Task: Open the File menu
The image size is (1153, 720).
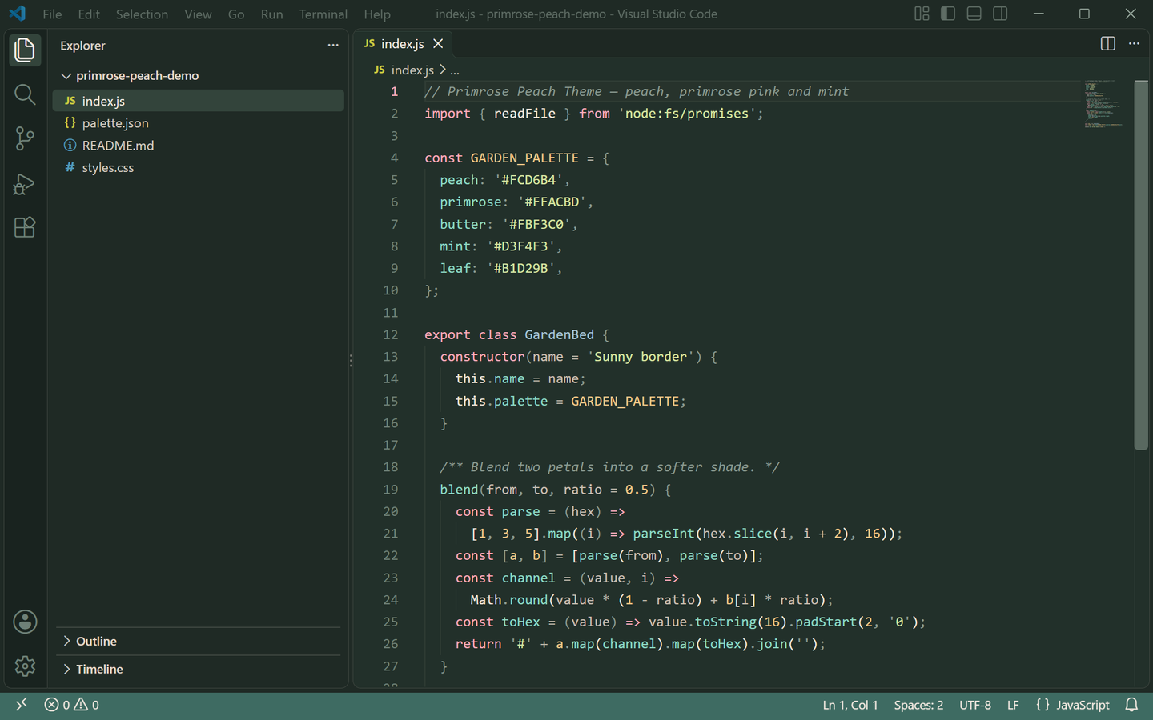Action: 52,14
